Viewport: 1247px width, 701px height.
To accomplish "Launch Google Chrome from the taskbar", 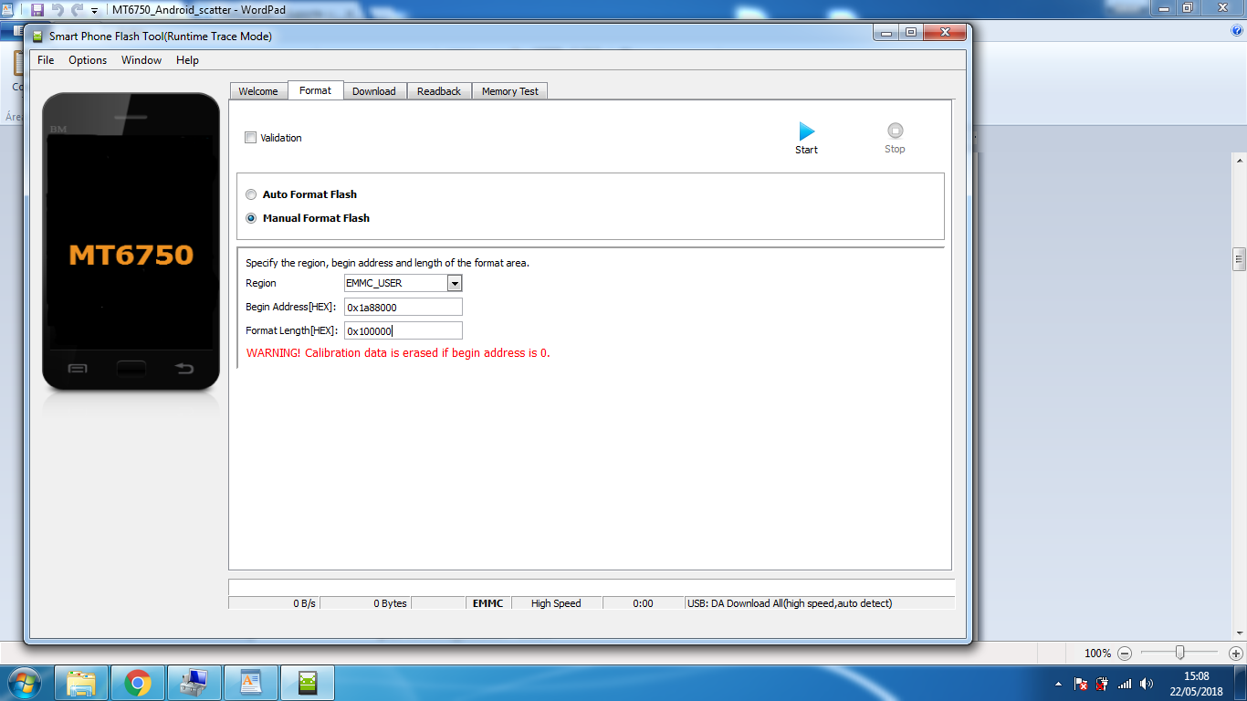I will click(138, 683).
